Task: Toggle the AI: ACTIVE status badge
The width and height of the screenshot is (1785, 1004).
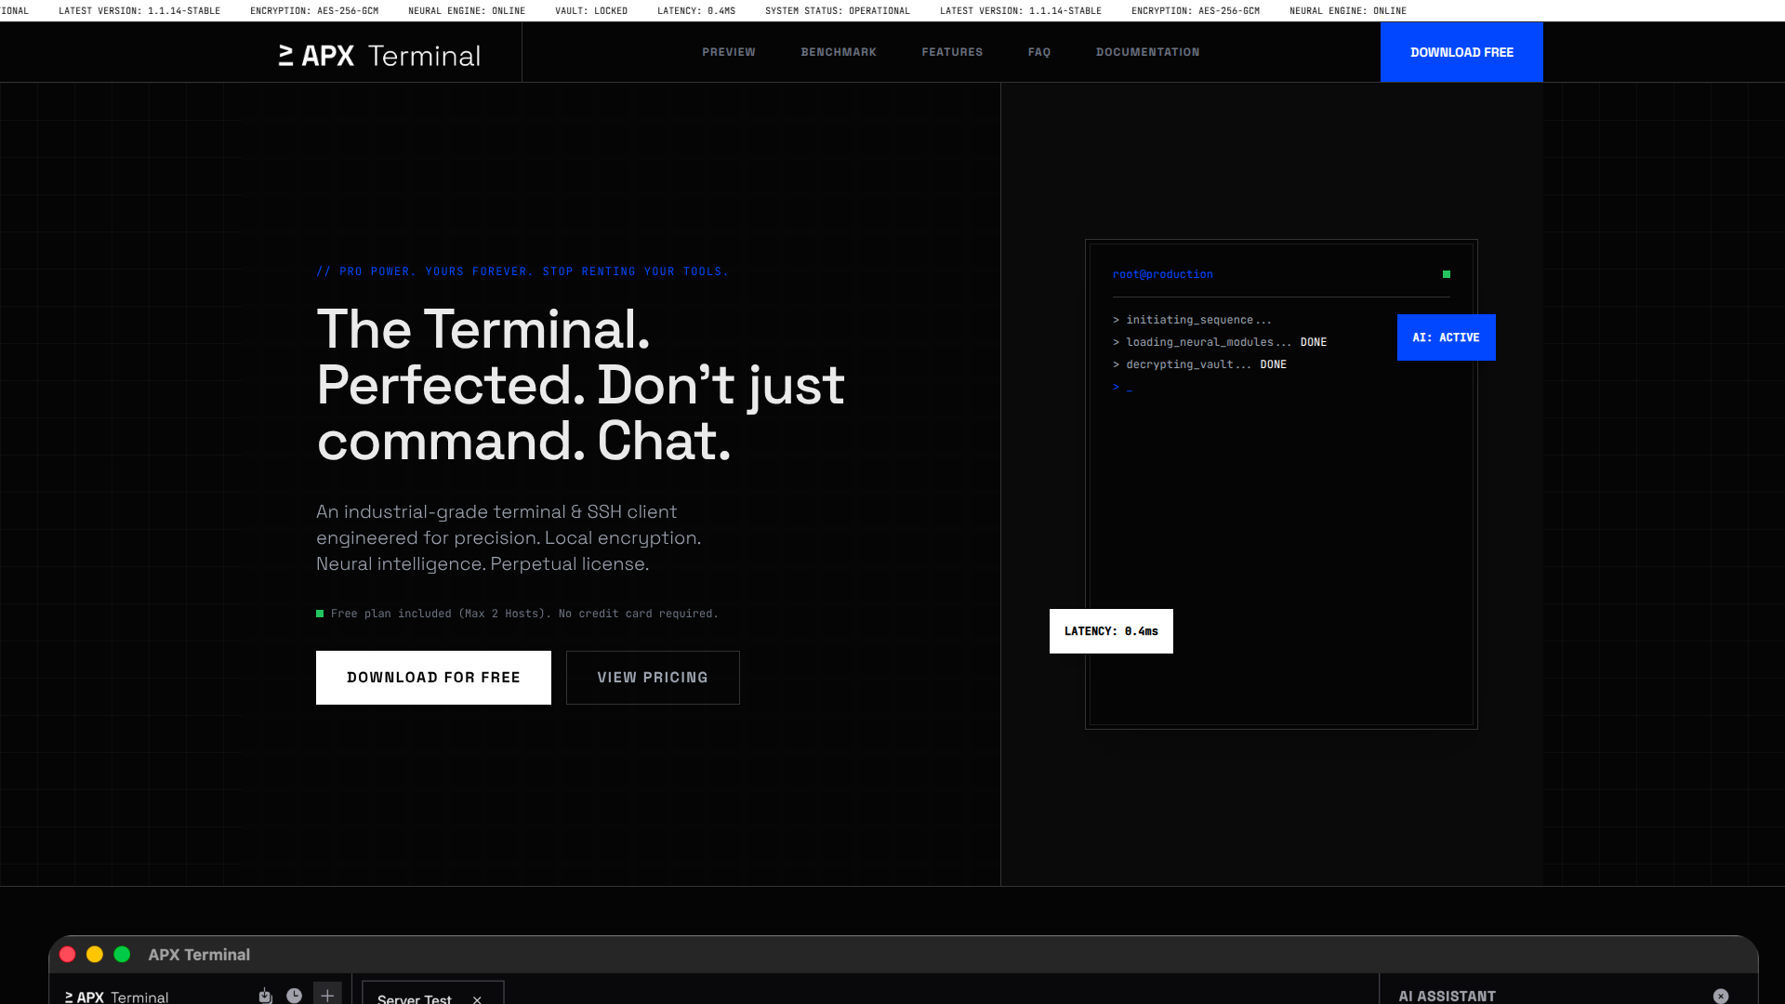Action: [1446, 337]
